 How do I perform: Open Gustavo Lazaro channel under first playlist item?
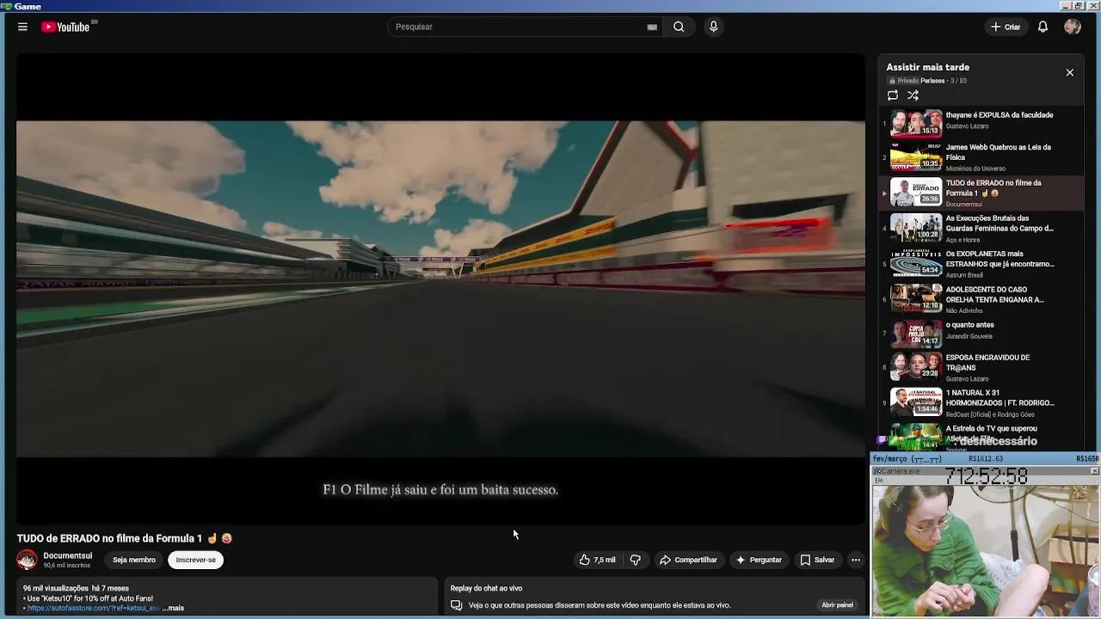967,126
